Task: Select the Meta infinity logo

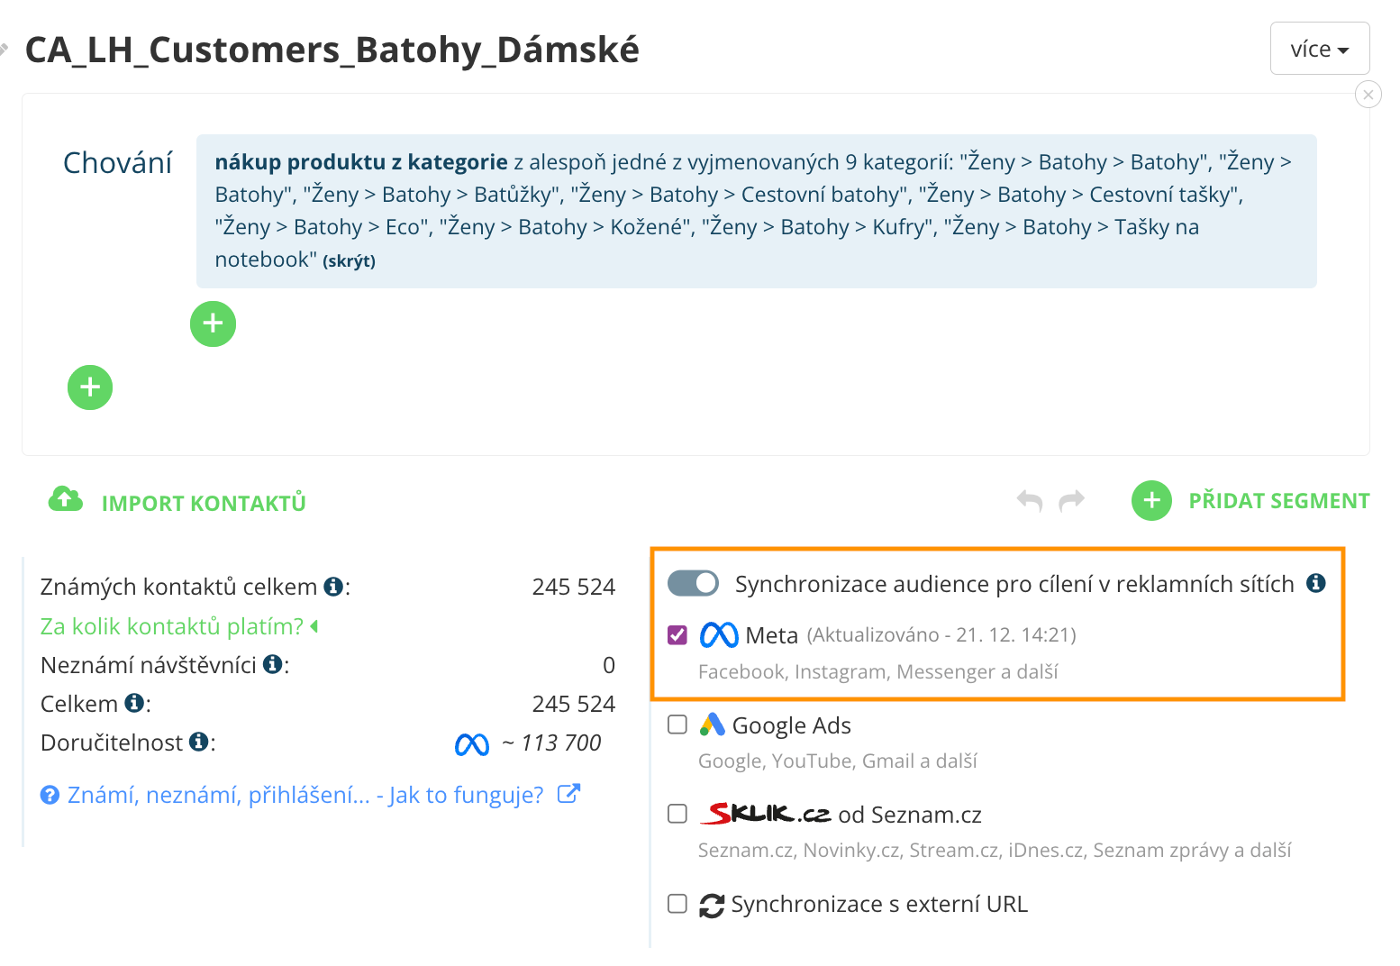Action: [x=718, y=634]
